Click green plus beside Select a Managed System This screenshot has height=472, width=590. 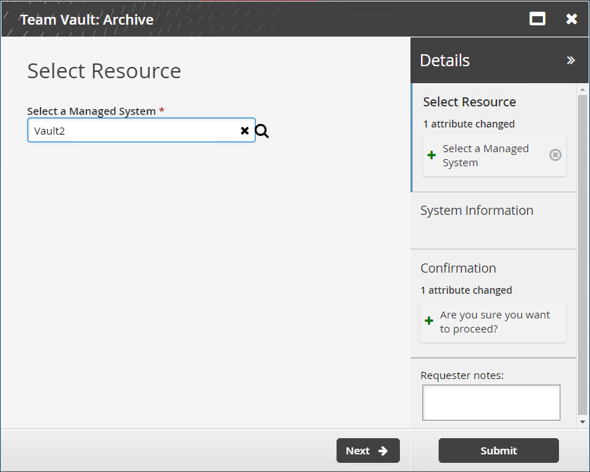click(x=432, y=155)
